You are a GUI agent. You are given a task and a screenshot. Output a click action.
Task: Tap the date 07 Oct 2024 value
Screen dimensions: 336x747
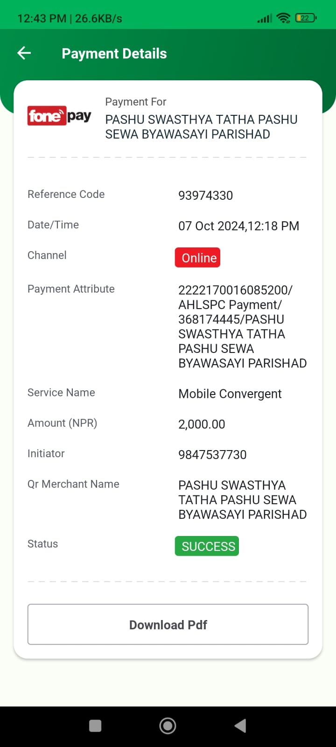tap(212, 226)
